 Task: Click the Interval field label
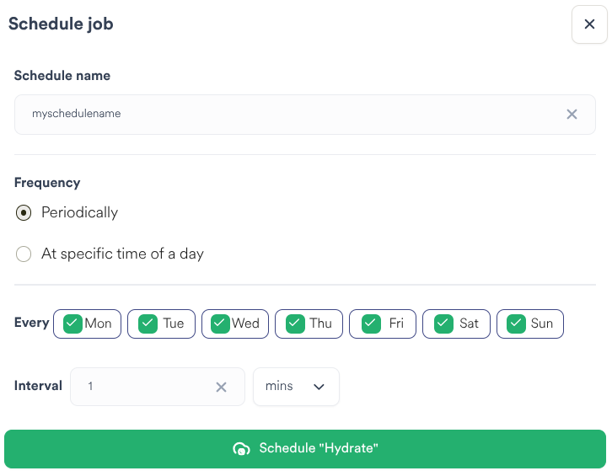[x=38, y=386]
